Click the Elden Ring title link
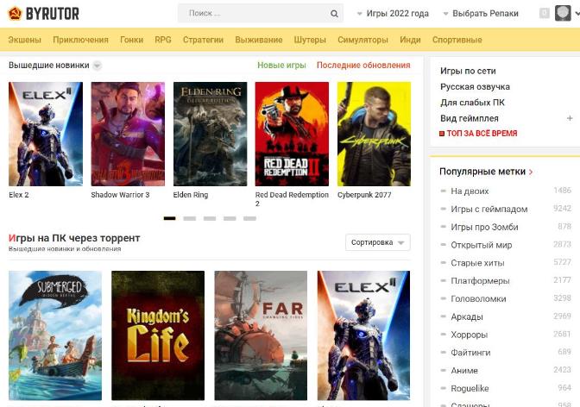580x407 pixels. pyautogui.click(x=191, y=195)
